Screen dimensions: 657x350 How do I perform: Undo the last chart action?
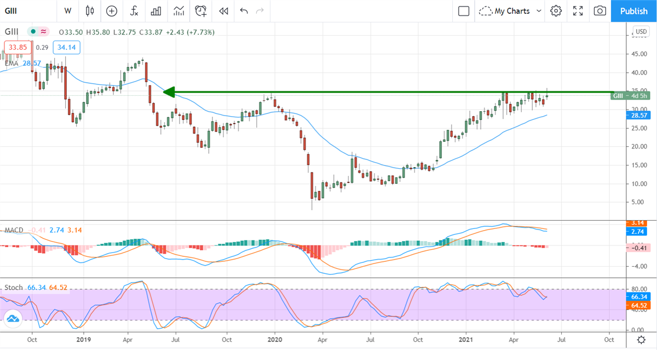244,11
